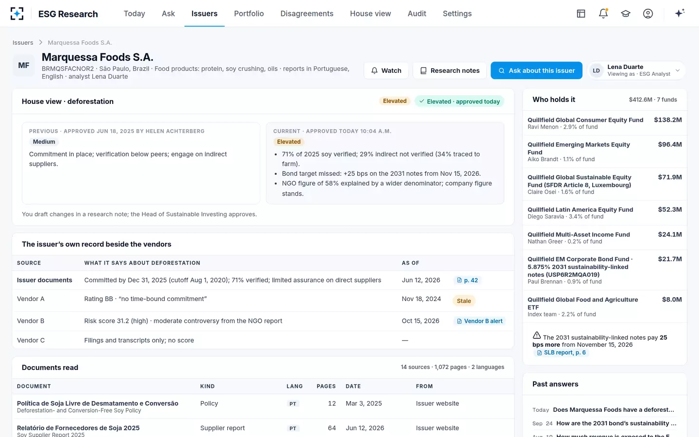699x437 pixels.
Task: Open the user account profile icon
Action: (648, 14)
